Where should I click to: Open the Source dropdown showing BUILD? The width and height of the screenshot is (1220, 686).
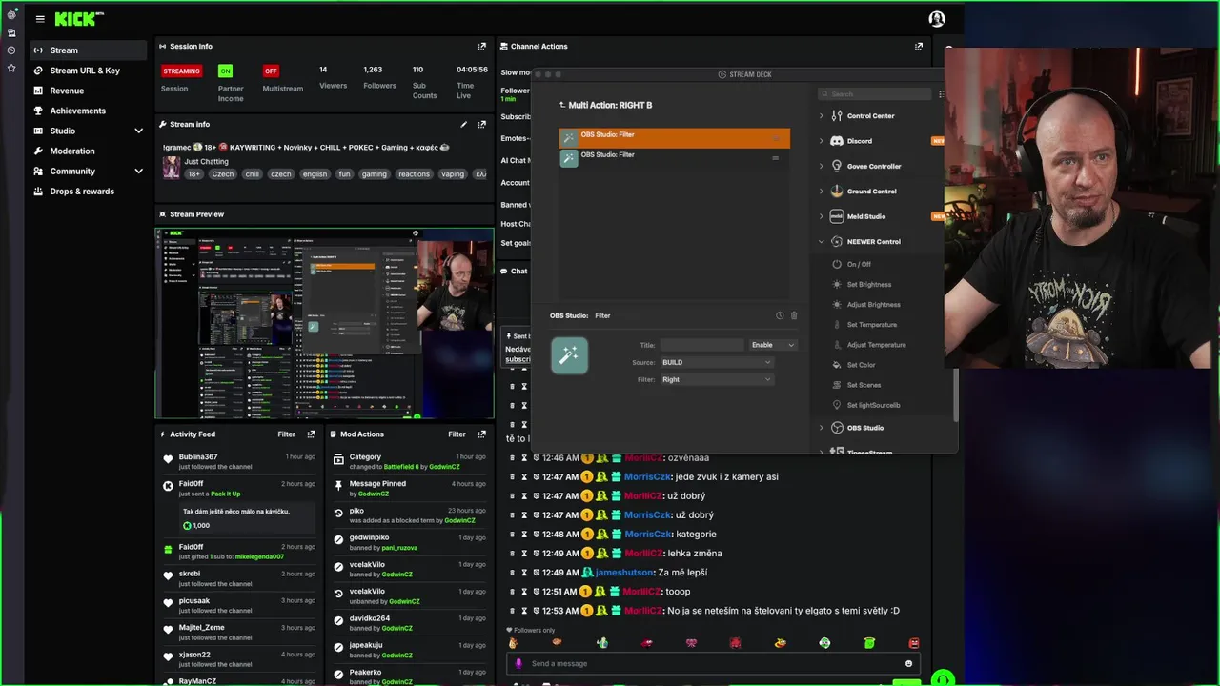point(717,362)
